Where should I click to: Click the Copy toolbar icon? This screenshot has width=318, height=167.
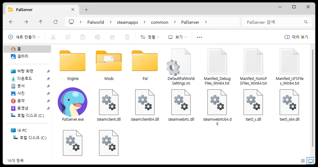coord(68,37)
